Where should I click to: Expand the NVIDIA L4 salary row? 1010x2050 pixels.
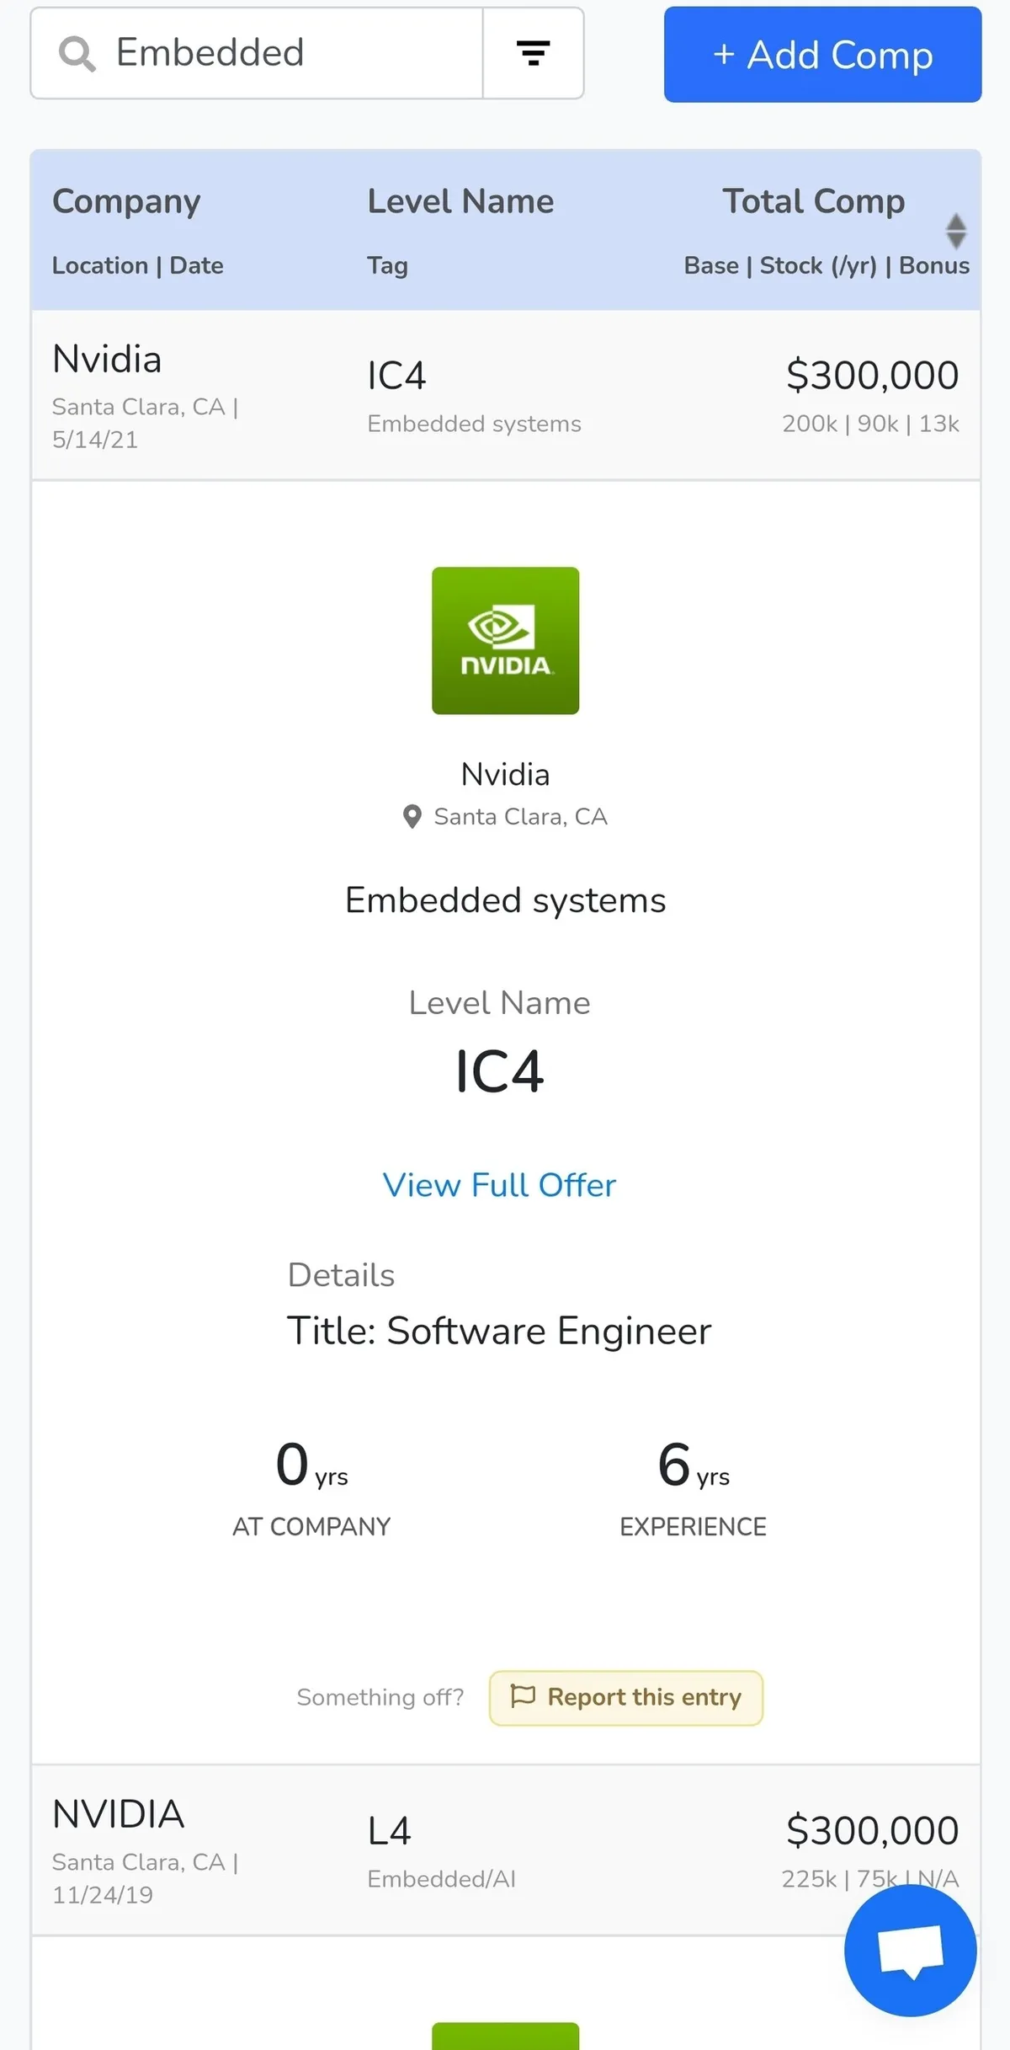click(505, 1850)
